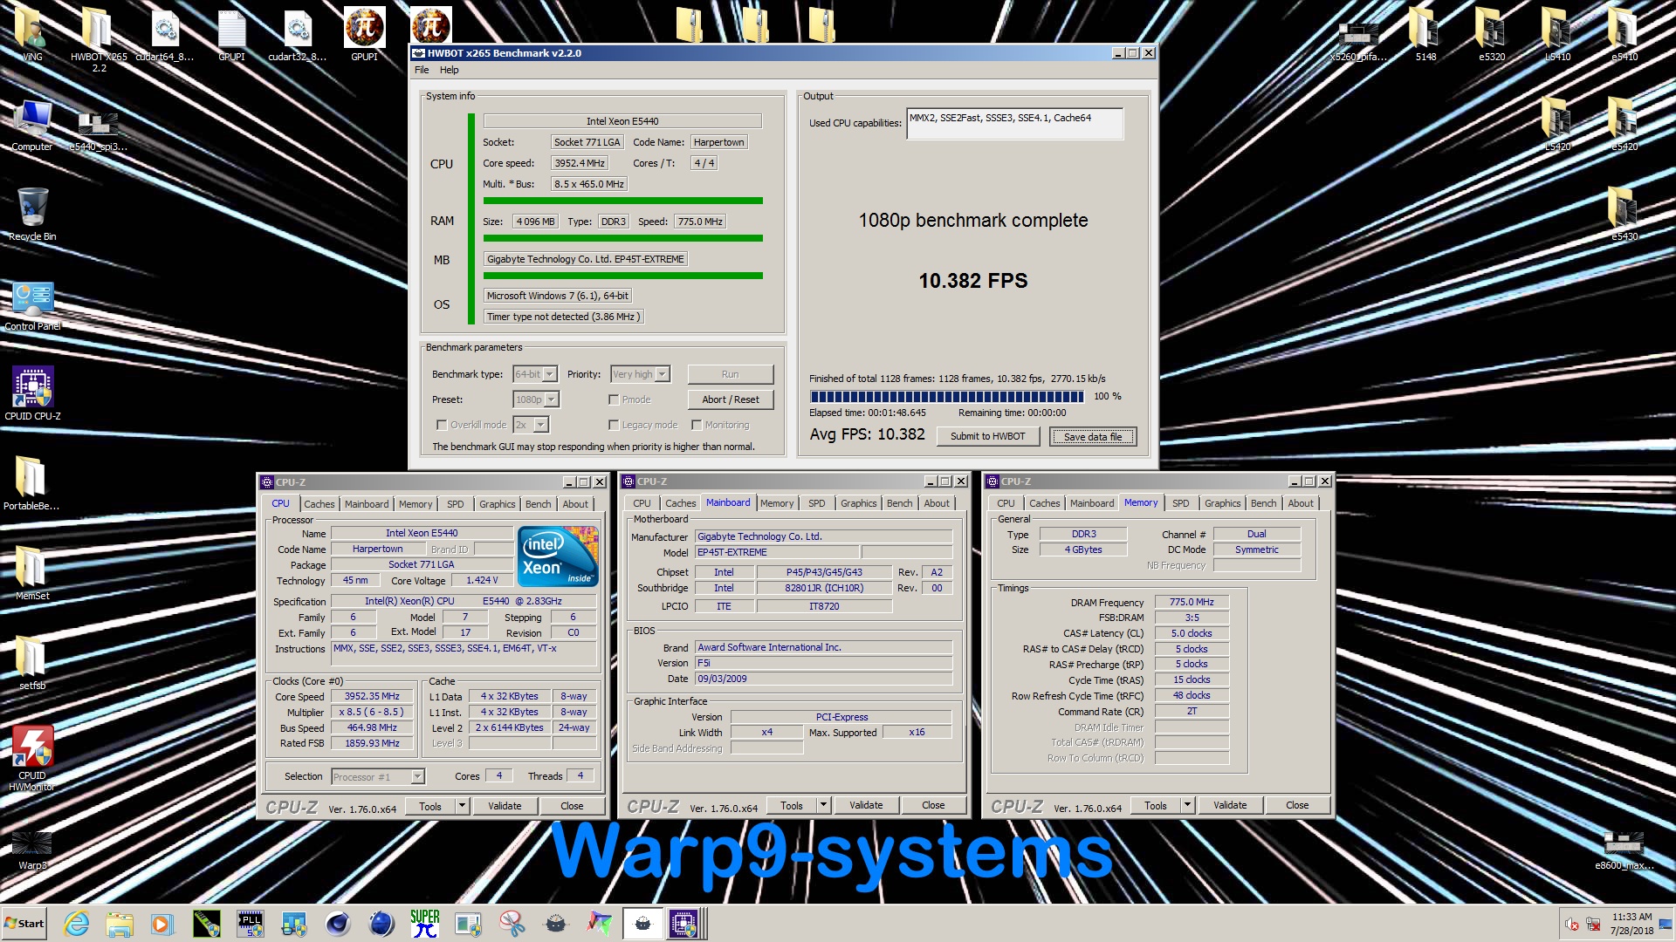Open the Preset 1080p dropdown
Viewport: 1676px width, 942px height.
coord(536,399)
